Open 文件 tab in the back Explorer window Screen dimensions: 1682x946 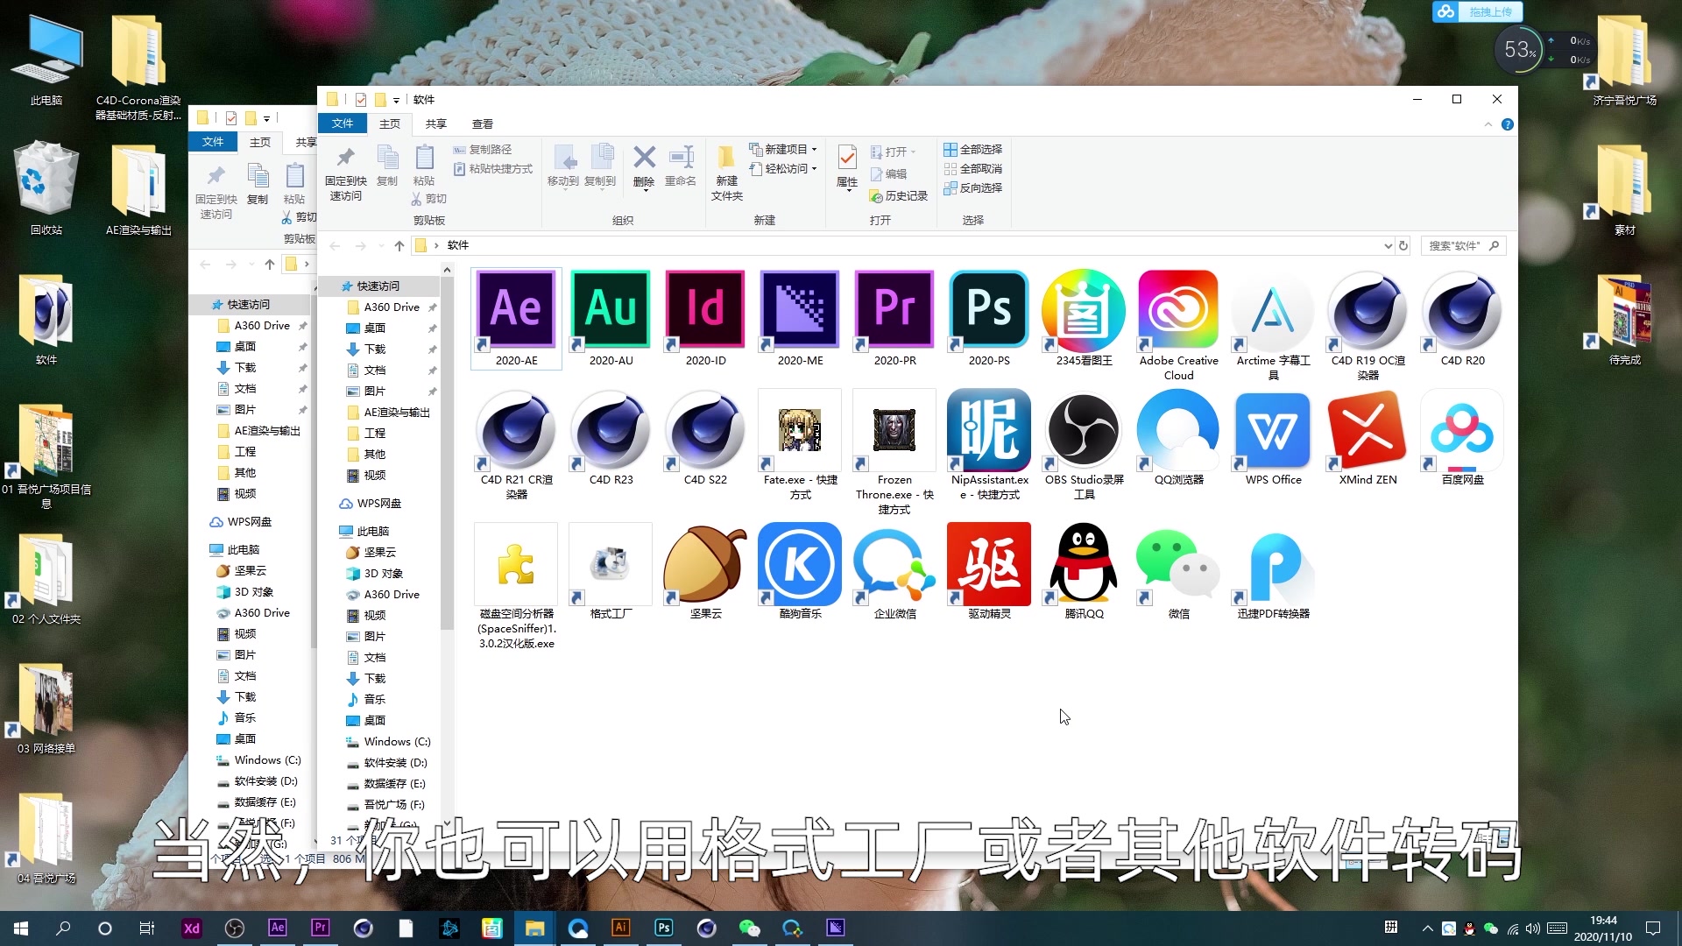[x=213, y=142]
